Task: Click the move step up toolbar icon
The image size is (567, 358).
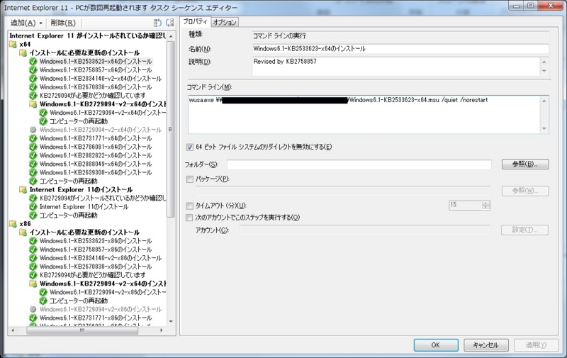Action: [x=157, y=23]
